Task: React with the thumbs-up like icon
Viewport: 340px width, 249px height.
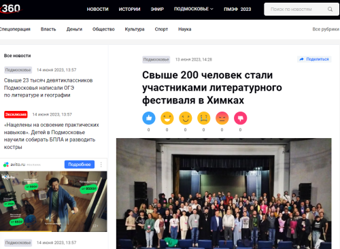Action: pyautogui.click(x=149, y=118)
